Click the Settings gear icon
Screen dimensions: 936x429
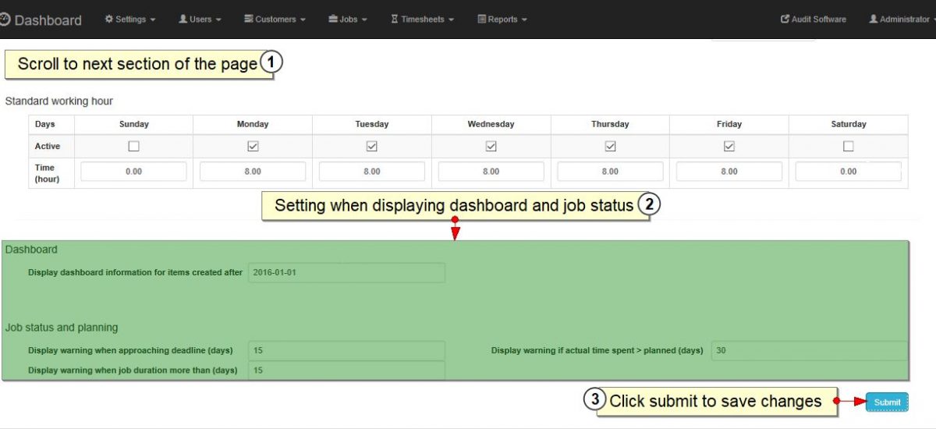(x=109, y=19)
